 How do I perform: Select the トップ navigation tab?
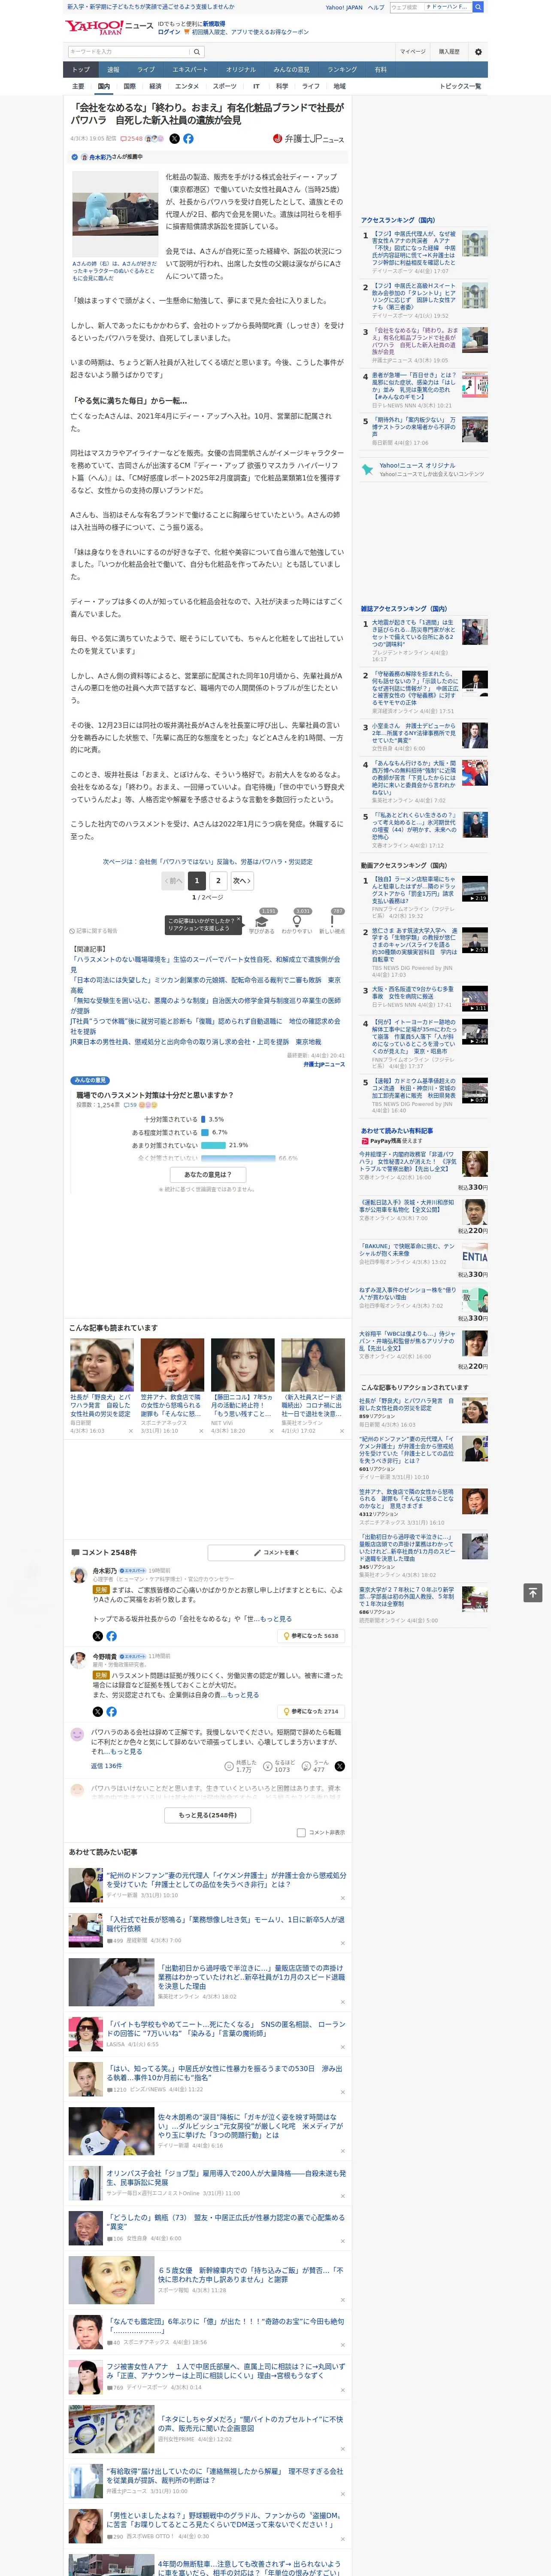coord(81,70)
